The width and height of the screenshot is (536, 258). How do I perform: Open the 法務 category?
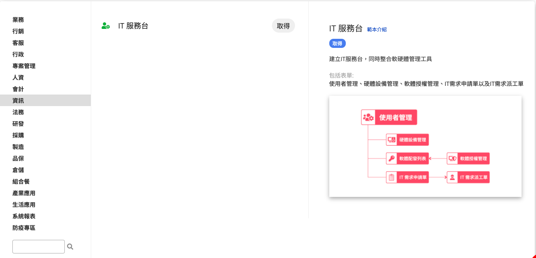pos(18,112)
